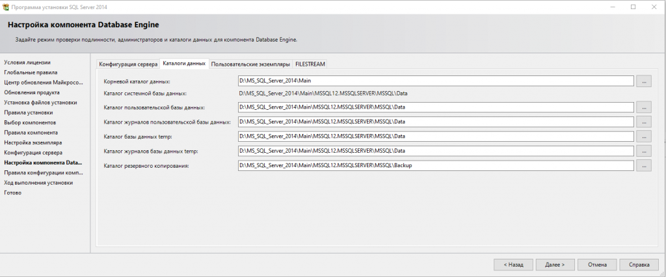The image size is (666, 277).
Task: Select Выбор компонентов step in sidebar
Action: 30,123
